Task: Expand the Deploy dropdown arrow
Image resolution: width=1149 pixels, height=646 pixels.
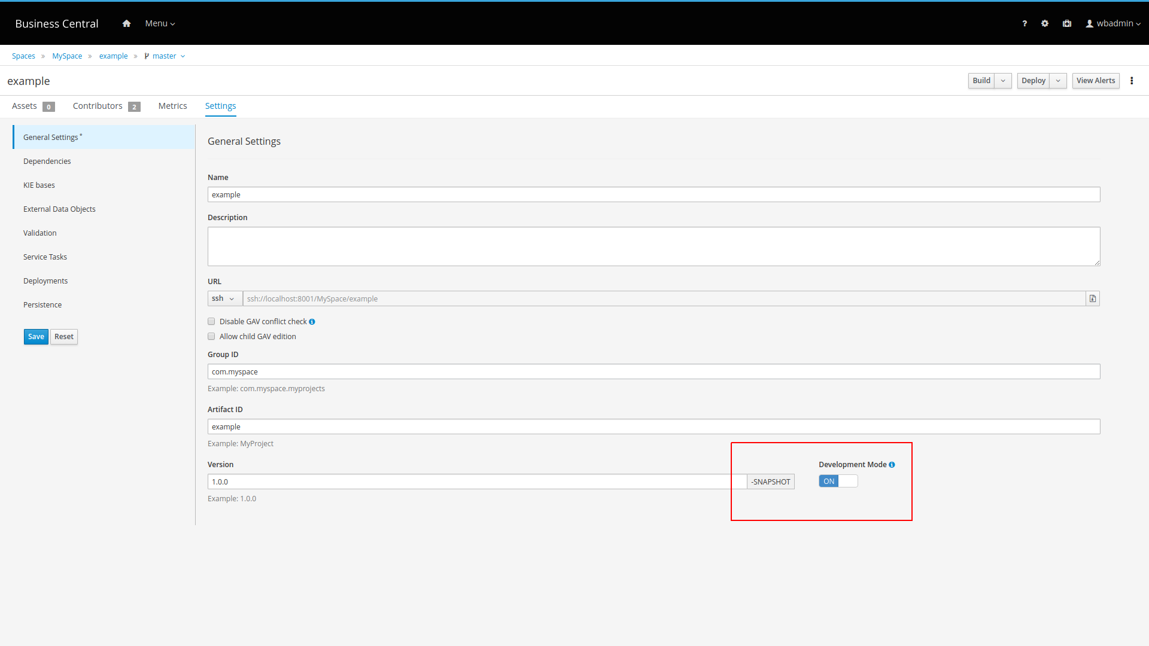Action: (1058, 81)
